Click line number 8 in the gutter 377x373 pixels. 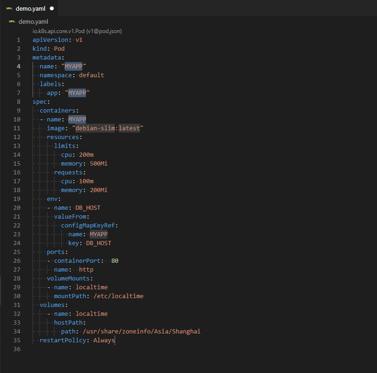(x=18, y=101)
